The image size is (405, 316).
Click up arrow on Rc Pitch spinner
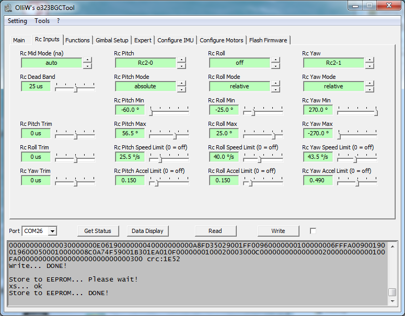point(181,60)
